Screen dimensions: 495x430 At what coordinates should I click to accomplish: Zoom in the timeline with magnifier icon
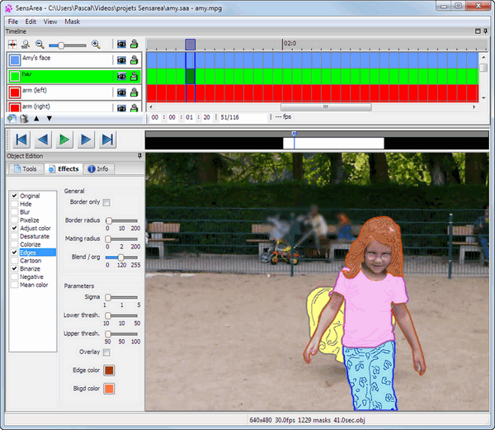pyautogui.click(x=96, y=44)
